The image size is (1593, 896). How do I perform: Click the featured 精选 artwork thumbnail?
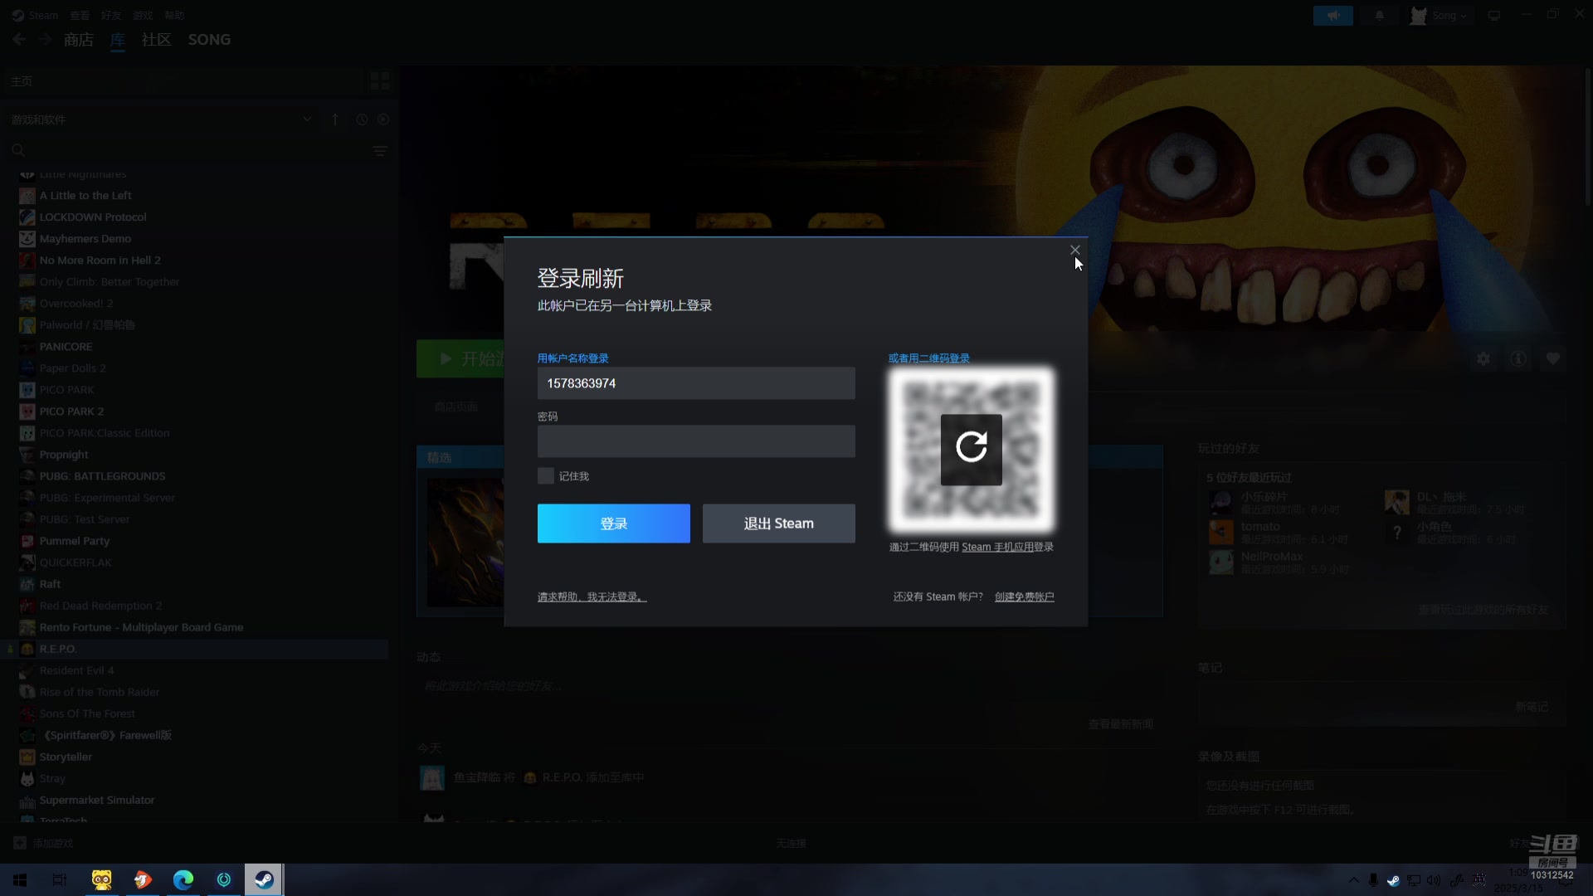[465, 542]
